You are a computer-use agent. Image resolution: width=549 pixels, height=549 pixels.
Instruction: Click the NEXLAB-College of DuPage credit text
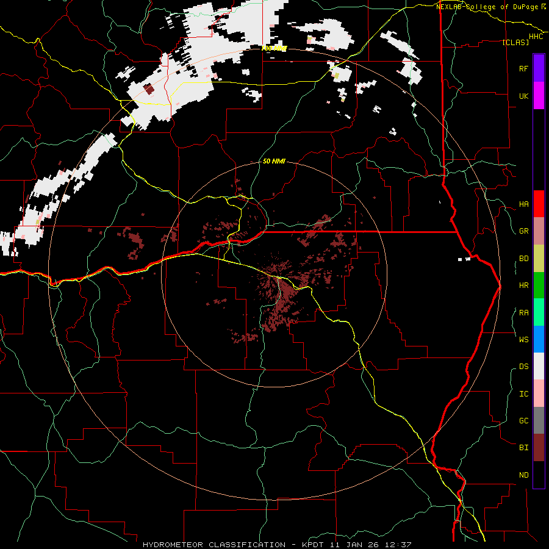point(488,7)
